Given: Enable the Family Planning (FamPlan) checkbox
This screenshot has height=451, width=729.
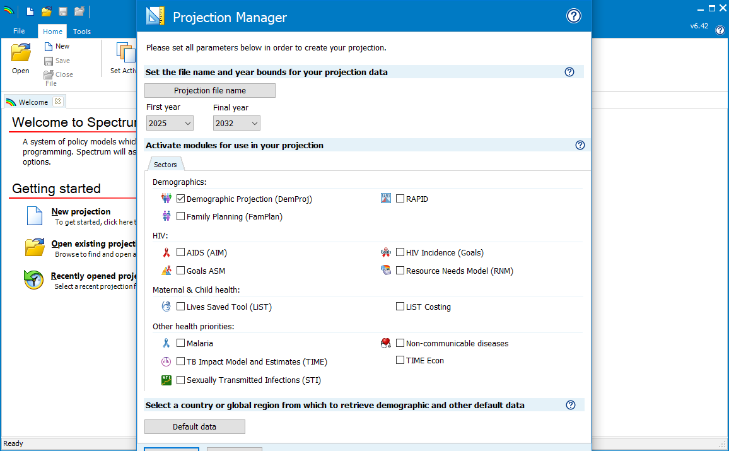Looking at the screenshot, I should click(180, 216).
